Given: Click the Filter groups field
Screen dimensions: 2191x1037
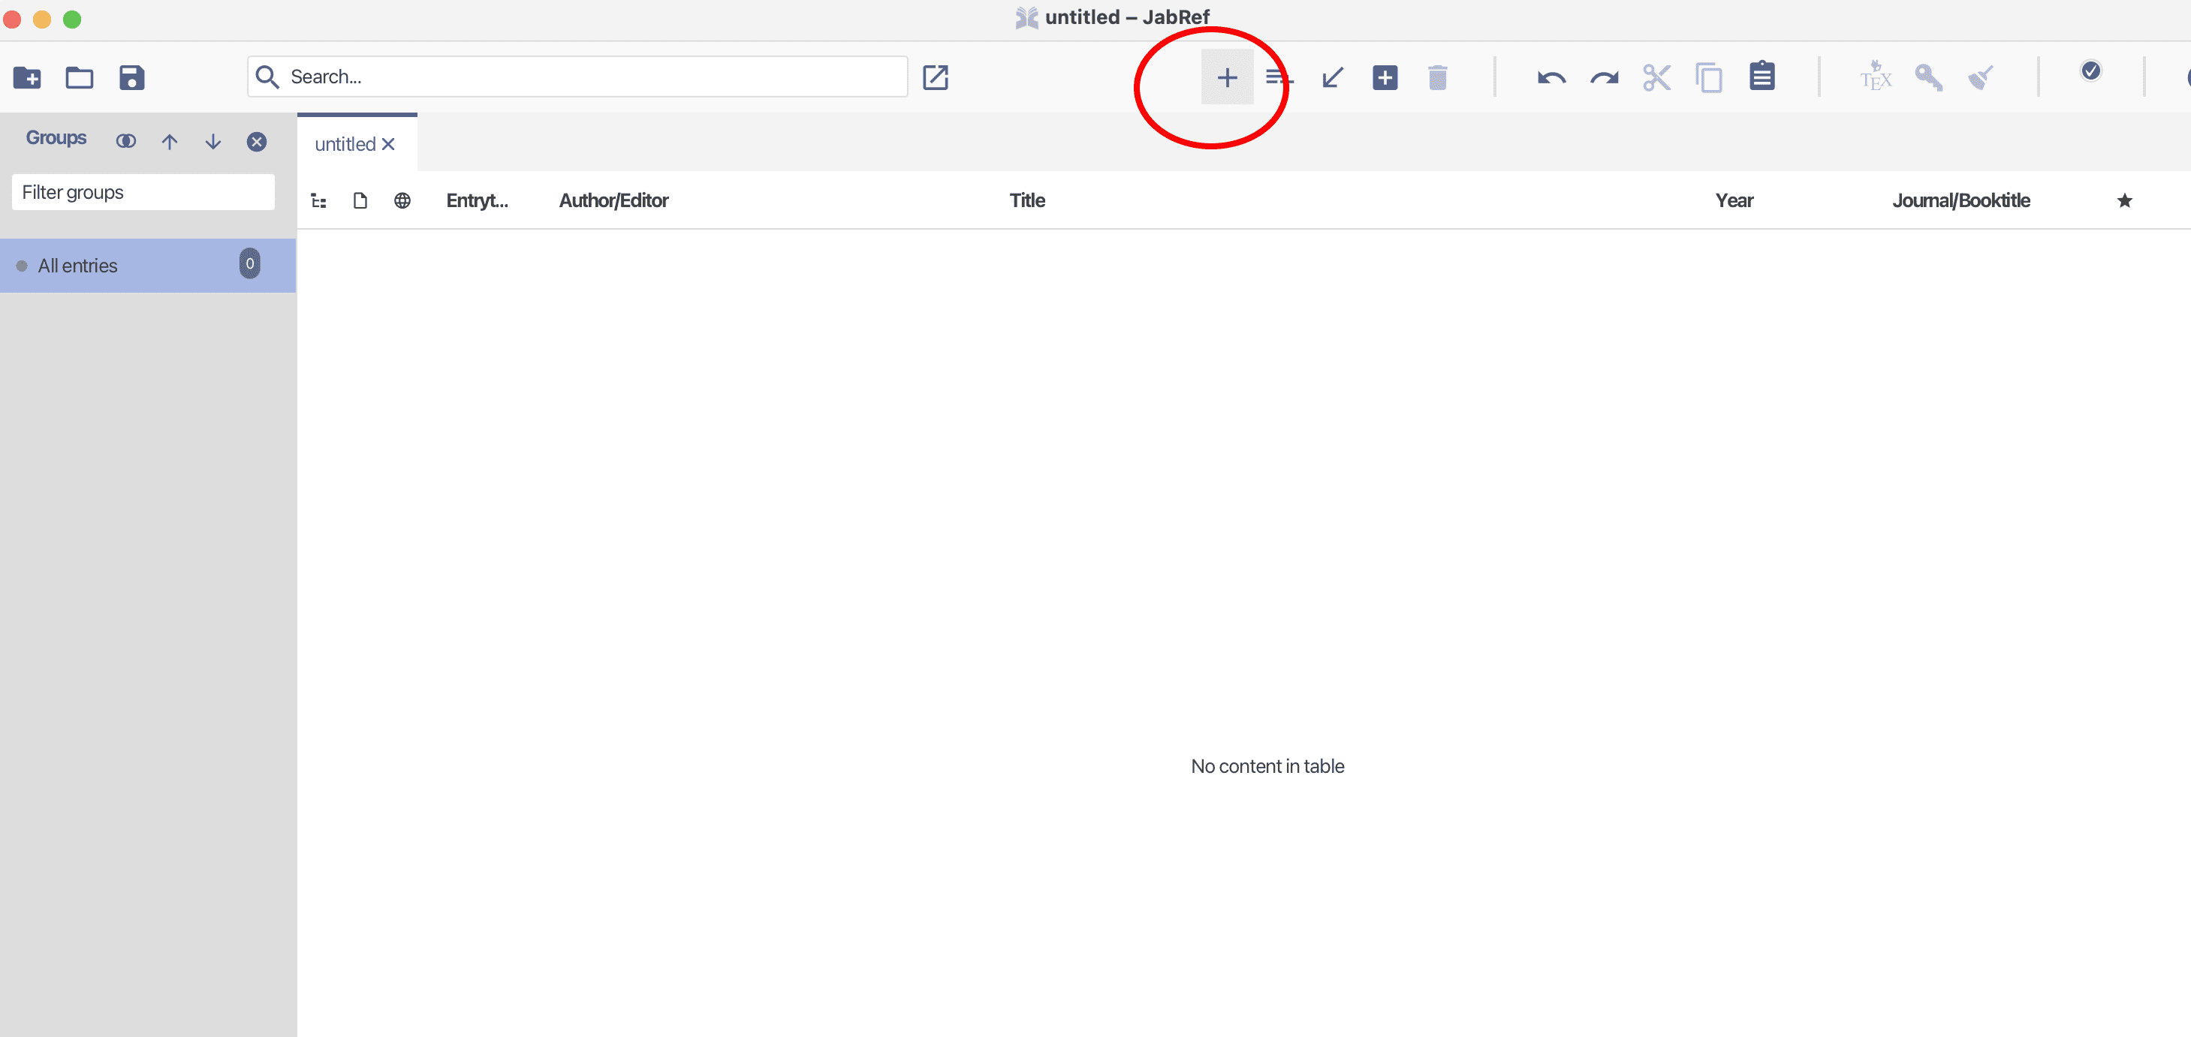Looking at the screenshot, I should pyautogui.click(x=143, y=192).
